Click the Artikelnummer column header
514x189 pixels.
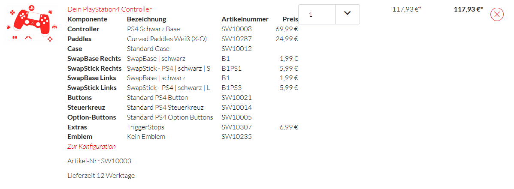click(x=245, y=19)
